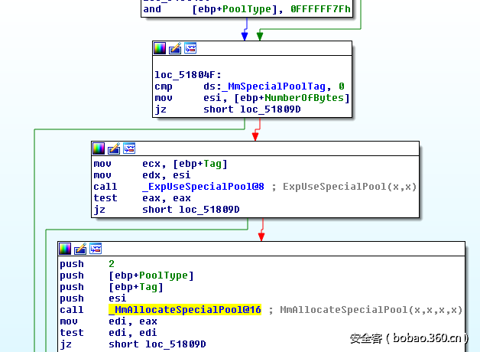
Task: Open node color picker in ExpUseSpecialPool block
Action: coord(99,148)
